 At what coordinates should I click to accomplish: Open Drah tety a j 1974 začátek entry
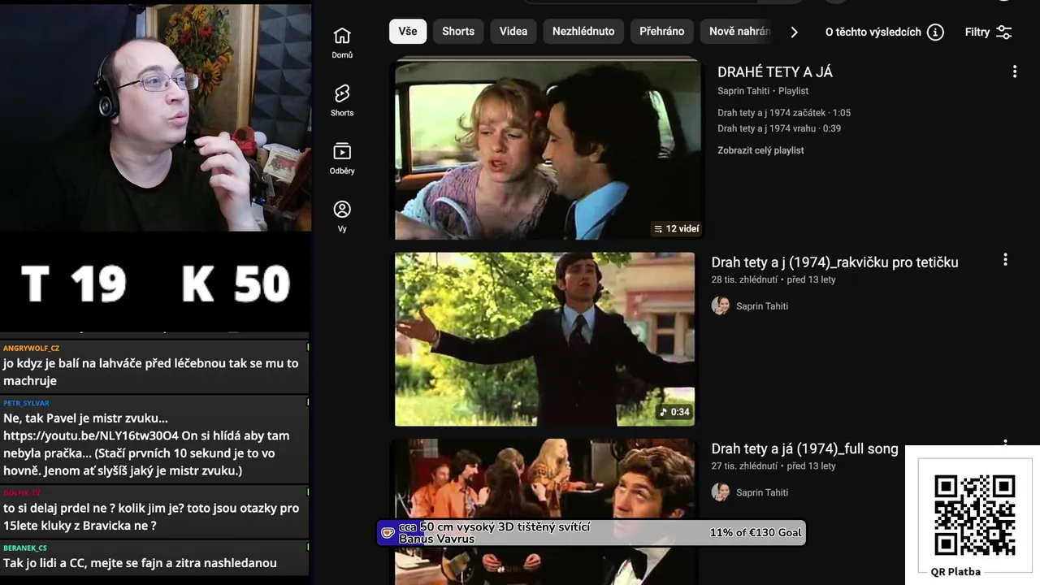click(x=784, y=113)
